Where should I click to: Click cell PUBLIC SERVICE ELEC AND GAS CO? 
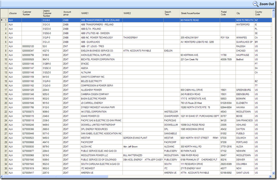pos(101,151)
